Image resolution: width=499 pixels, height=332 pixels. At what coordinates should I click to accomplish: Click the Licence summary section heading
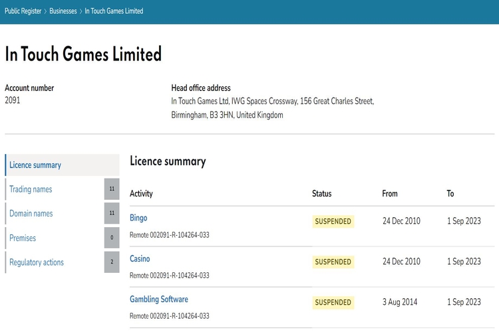click(168, 161)
